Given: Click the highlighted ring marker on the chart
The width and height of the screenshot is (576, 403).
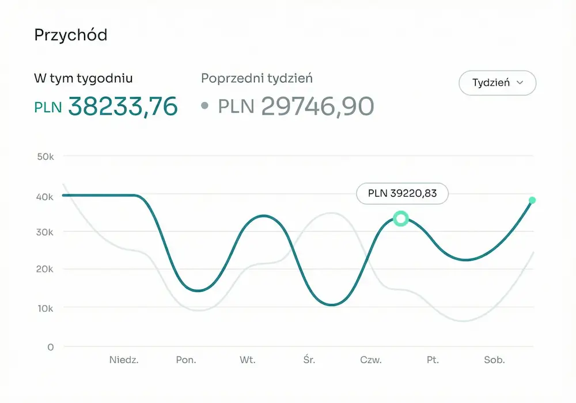Looking at the screenshot, I should pyautogui.click(x=401, y=218).
